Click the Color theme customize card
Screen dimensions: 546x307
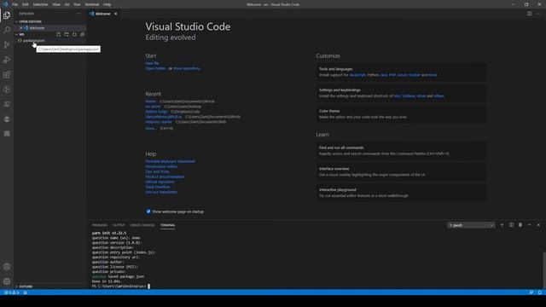[x=402, y=114]
